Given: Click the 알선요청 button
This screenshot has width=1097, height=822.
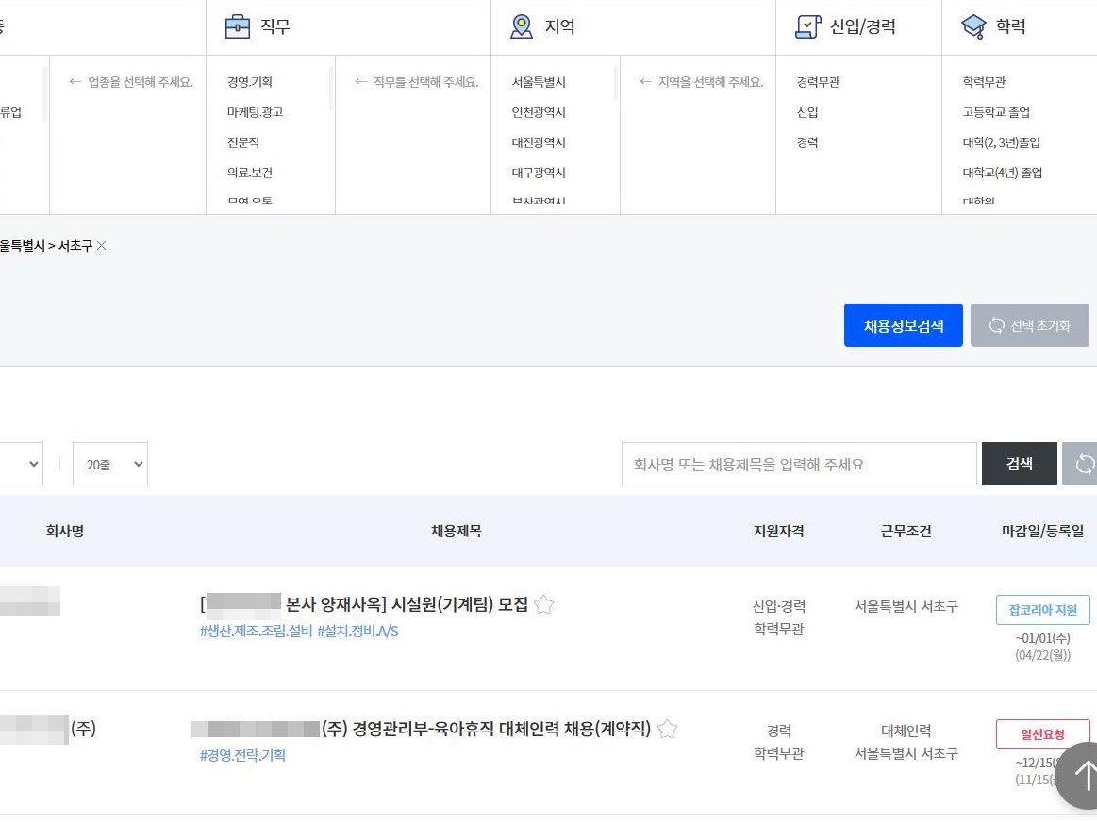Looking at the screenshot, I should [x=1042, y=734].
